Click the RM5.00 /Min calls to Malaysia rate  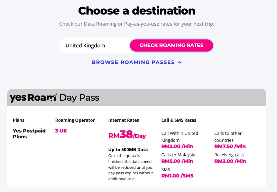coord(177,161)
